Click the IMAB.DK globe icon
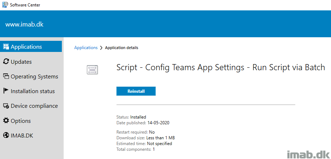Image resolution: width=331 pixels, height=159 pixels. point(6,135)
